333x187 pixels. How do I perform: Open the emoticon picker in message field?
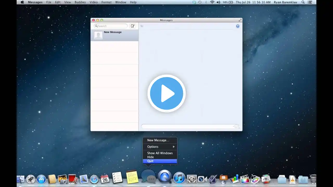pyautogui.click(x=236, y=126)
